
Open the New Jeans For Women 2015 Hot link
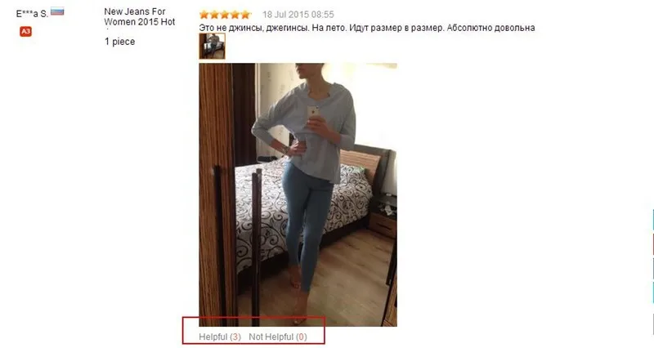139,16
